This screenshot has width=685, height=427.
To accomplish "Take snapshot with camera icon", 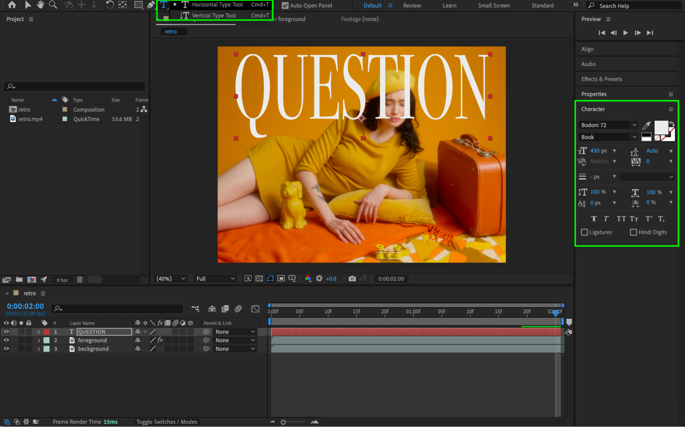I will click(x=352, y=279).
